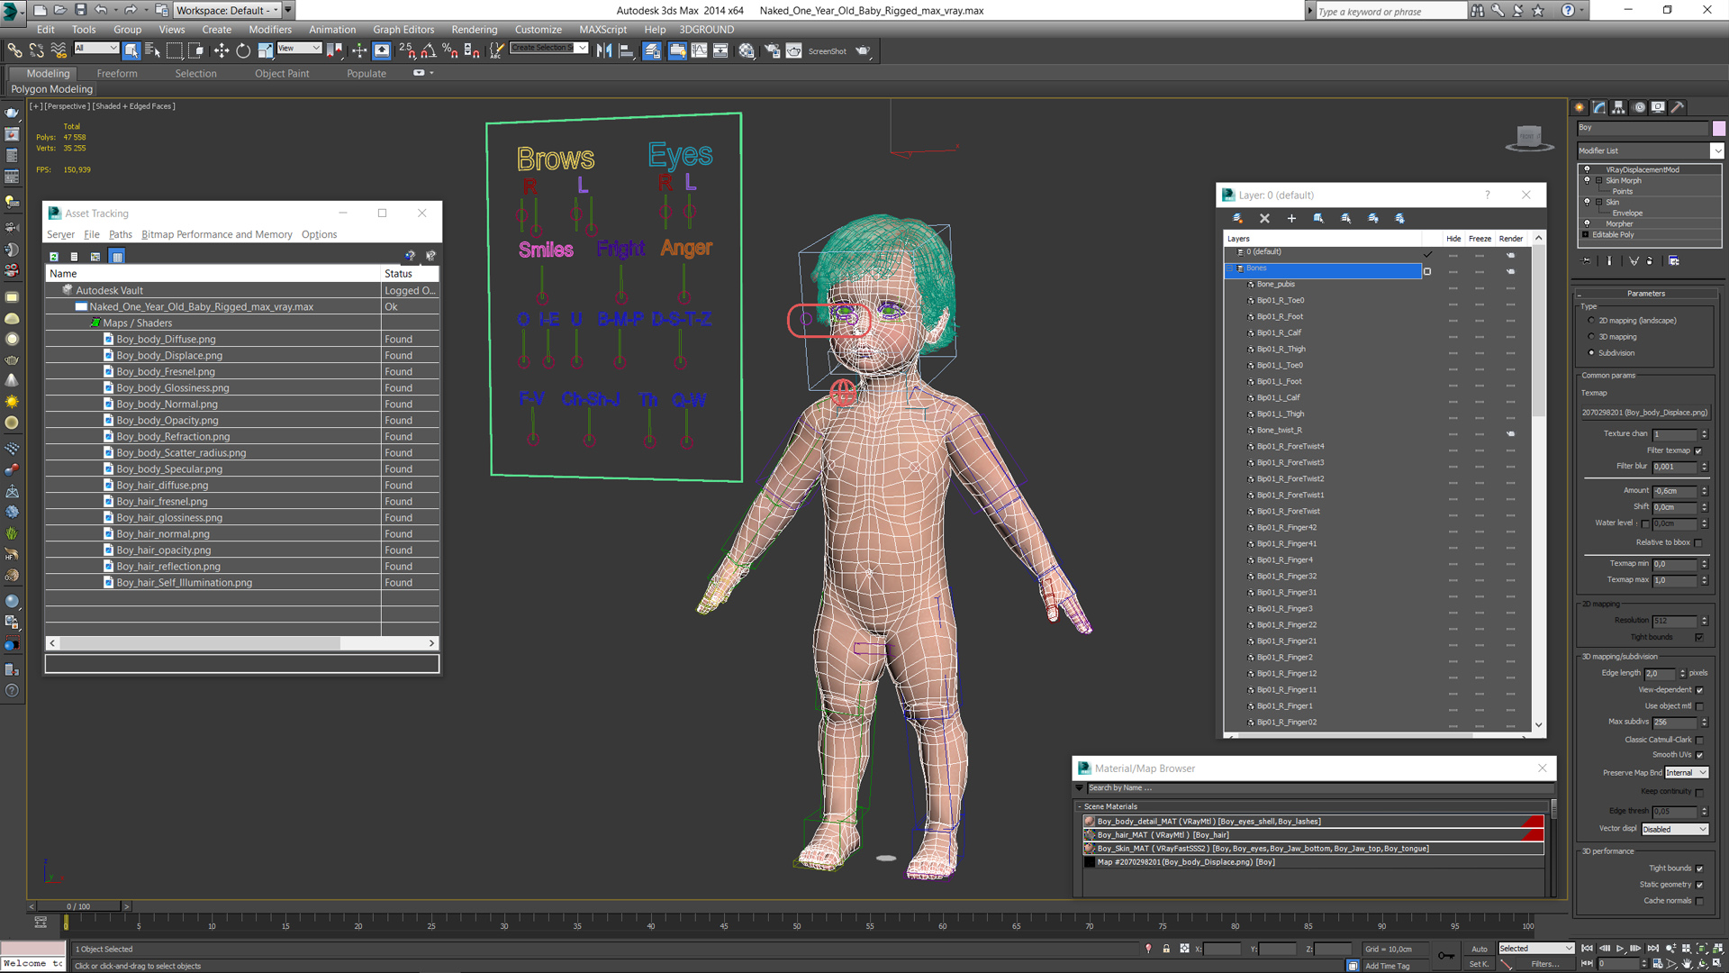Click refresh icon in Asset Tracking toolbar

click(54, 257)
